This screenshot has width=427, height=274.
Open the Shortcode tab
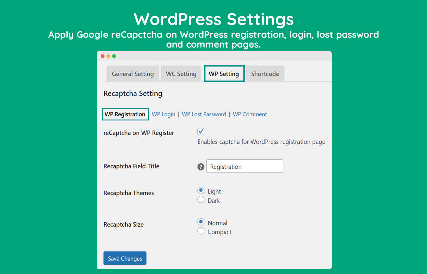tap(265, 74)
